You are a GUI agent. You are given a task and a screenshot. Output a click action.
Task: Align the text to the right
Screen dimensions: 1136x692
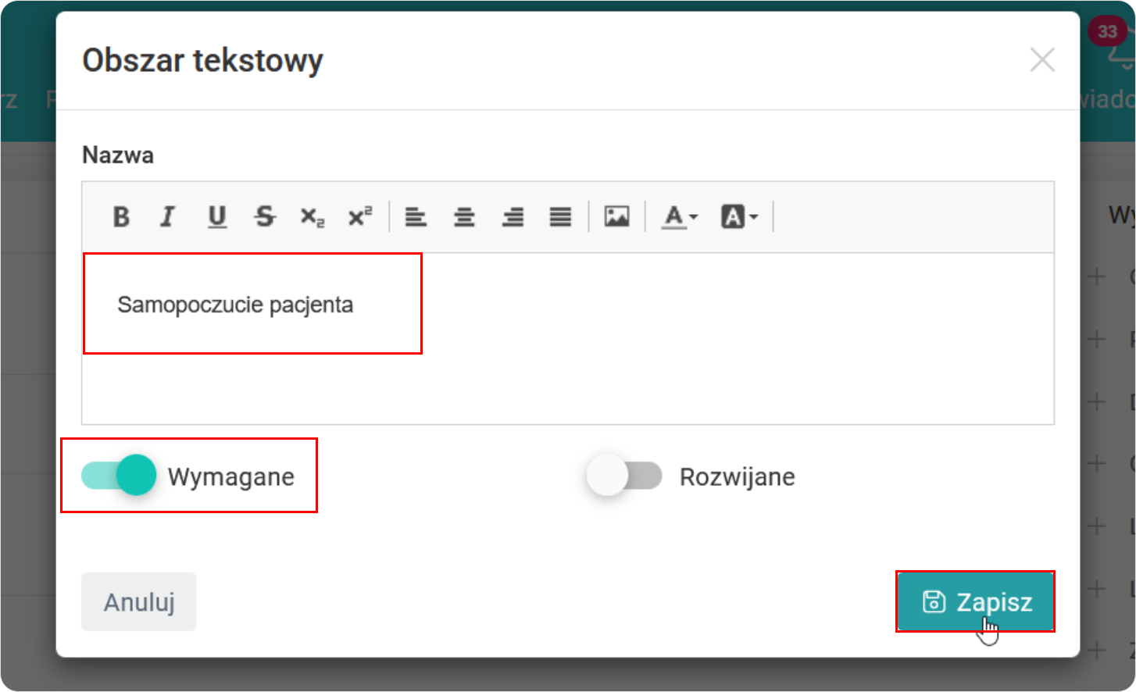point(513,216)
